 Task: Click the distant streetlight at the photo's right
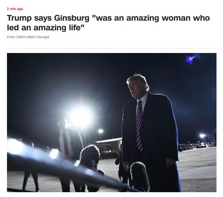pyautogui.click(x=203, y=136)
